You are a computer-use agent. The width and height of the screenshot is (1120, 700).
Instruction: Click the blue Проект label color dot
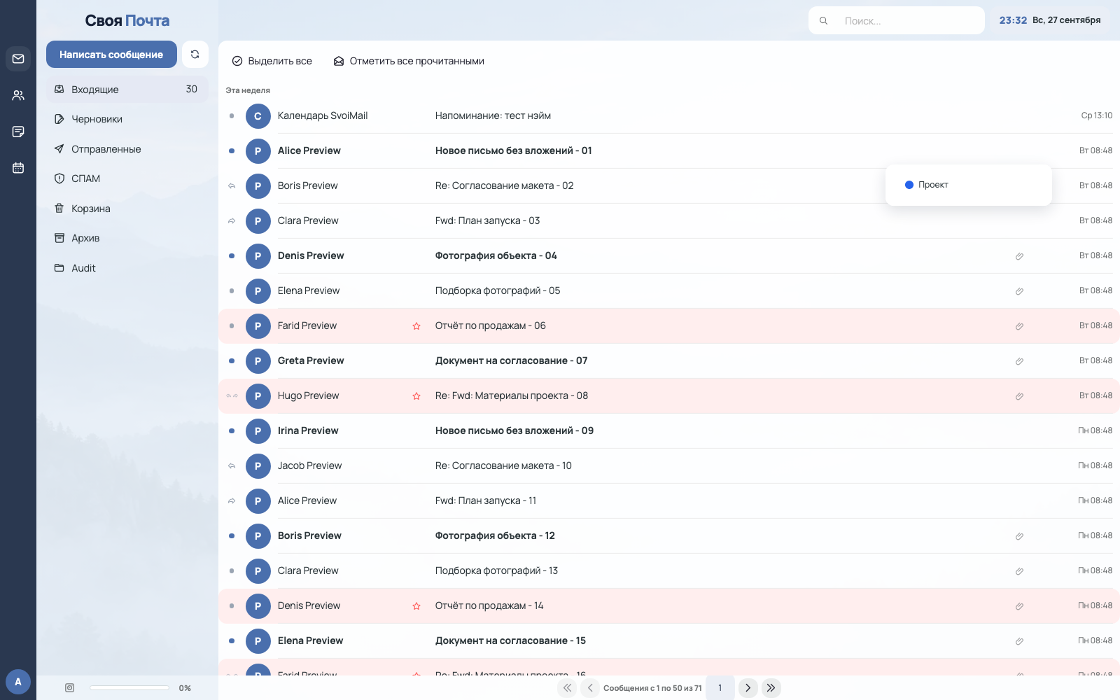coord(909,185)
